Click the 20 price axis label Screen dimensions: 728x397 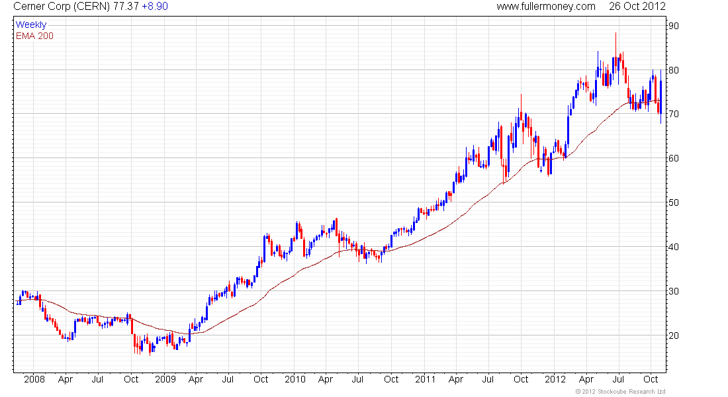(673, 335)
